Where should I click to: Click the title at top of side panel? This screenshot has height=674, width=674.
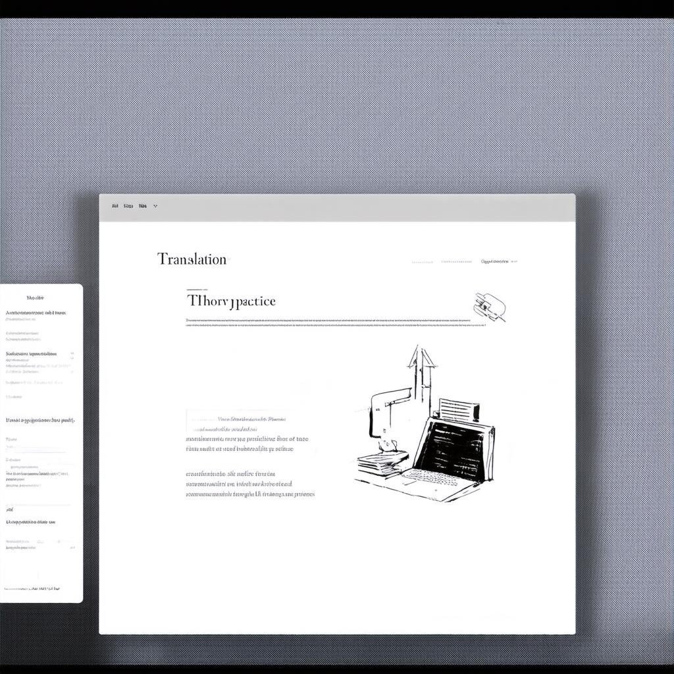[35, 298]
